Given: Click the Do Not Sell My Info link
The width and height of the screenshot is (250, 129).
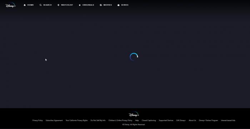Looking at the screenshot, I should (98, 120).
